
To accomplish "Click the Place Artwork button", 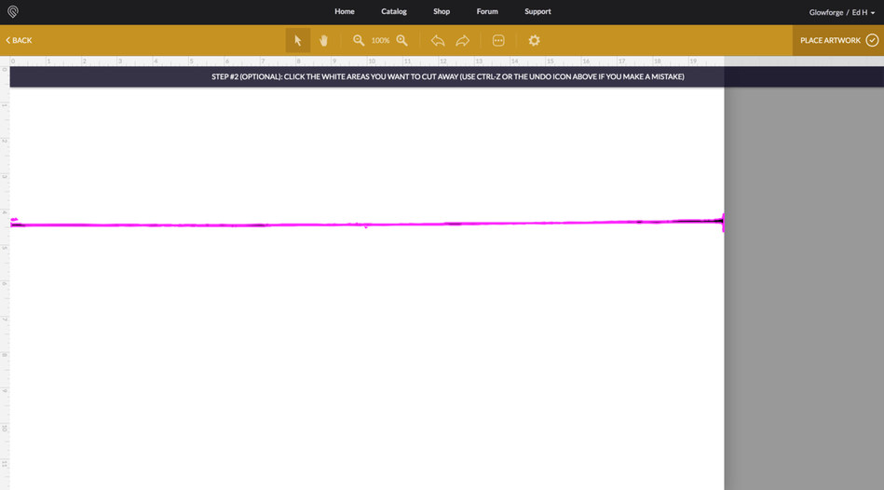I will [838, 40].
